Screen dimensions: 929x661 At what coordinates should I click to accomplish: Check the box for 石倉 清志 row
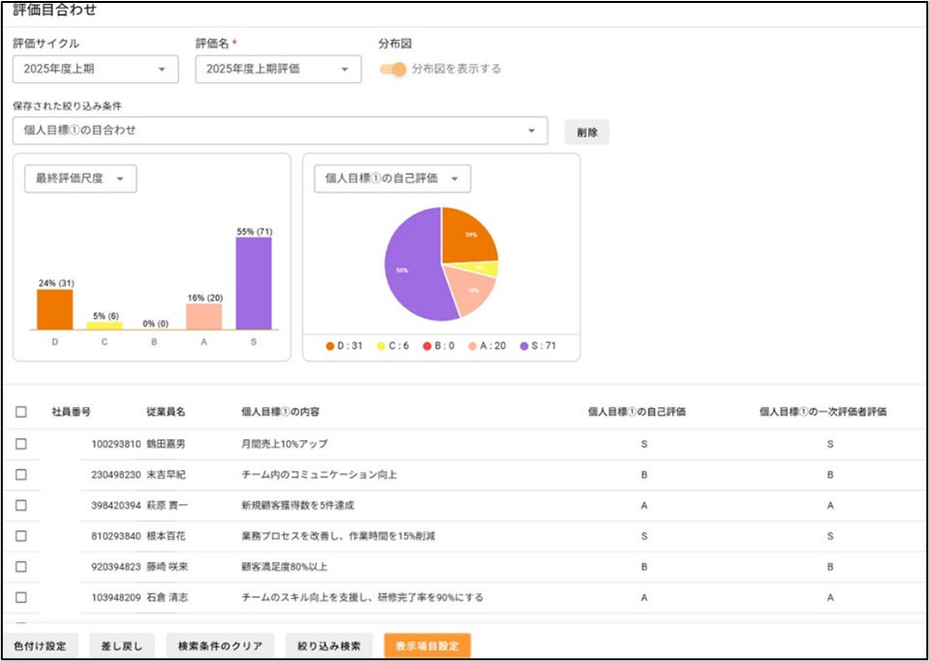tap(21, 598)
